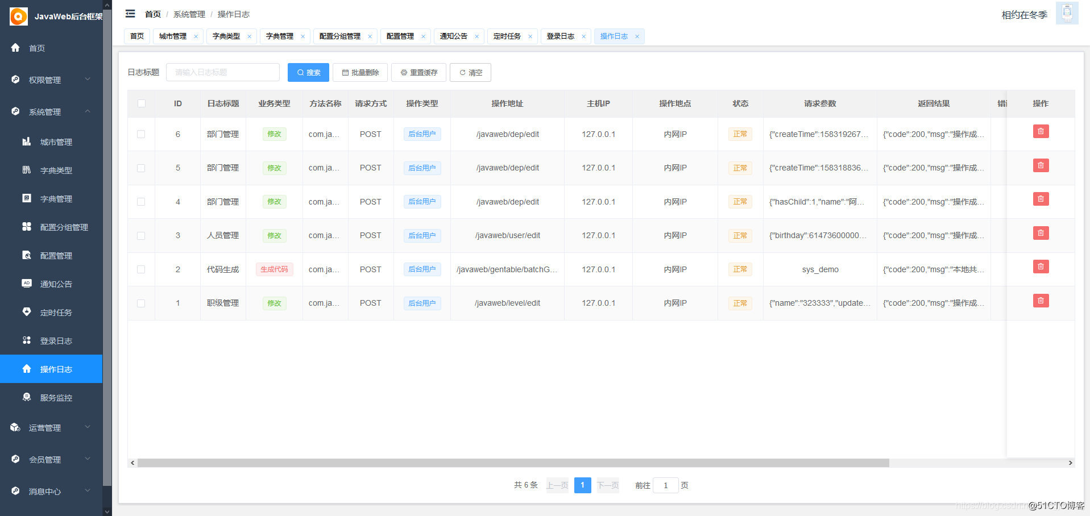Click the 首页 breadcrumb link
Viewport: 1090px width, 516px height.
tap(153, 14)
